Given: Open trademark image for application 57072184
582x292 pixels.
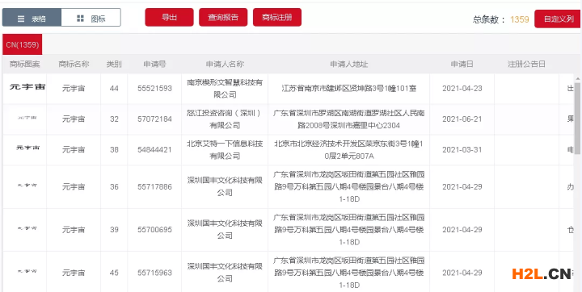Looking at the screenshot, I should point(27,118).
